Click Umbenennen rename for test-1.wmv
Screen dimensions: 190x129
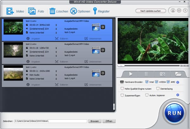coord(86,84)
